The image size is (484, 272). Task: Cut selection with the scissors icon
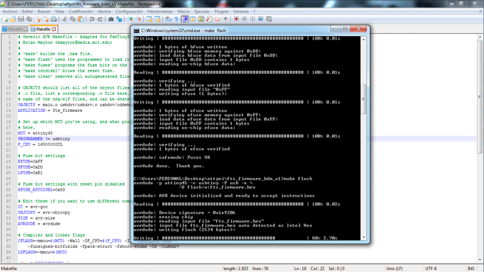tap(64, 19)
